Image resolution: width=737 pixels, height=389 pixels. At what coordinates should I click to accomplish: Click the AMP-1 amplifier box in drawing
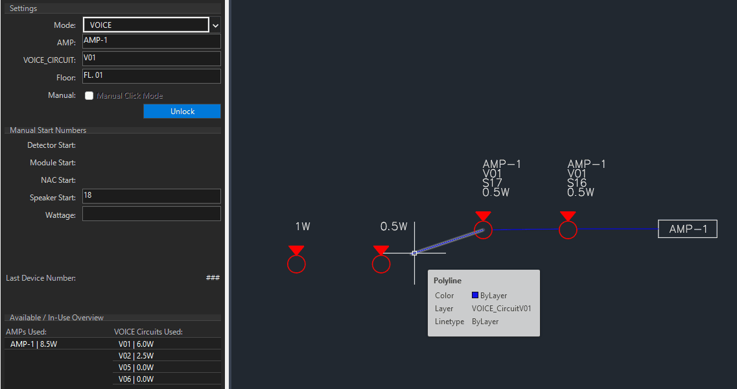[x=687, y=229]
